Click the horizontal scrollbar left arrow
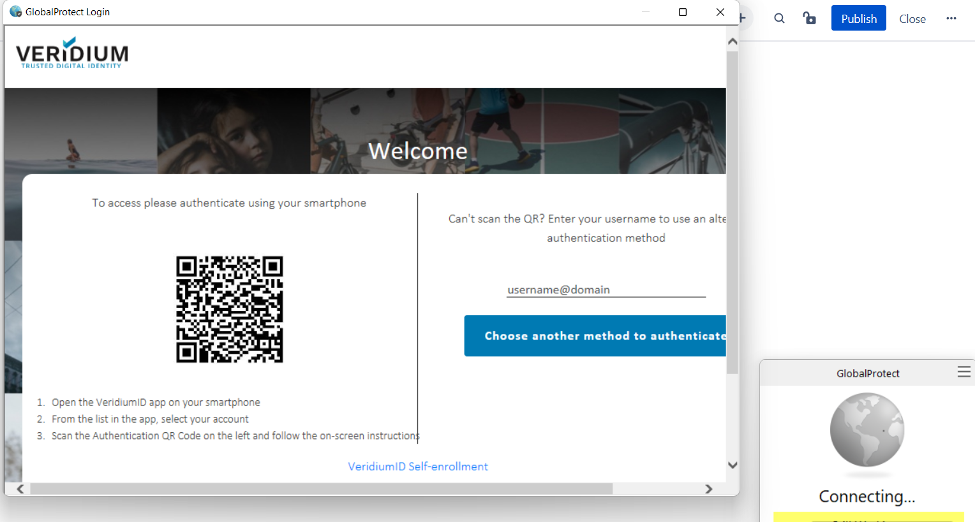975x522 pixels. (20, 489)
